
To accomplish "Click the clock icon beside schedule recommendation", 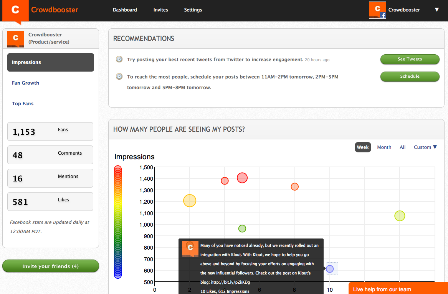I will coord(119,76).
